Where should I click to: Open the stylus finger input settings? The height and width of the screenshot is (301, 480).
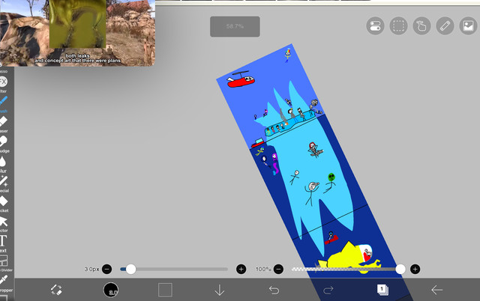(x=421, y=26)
